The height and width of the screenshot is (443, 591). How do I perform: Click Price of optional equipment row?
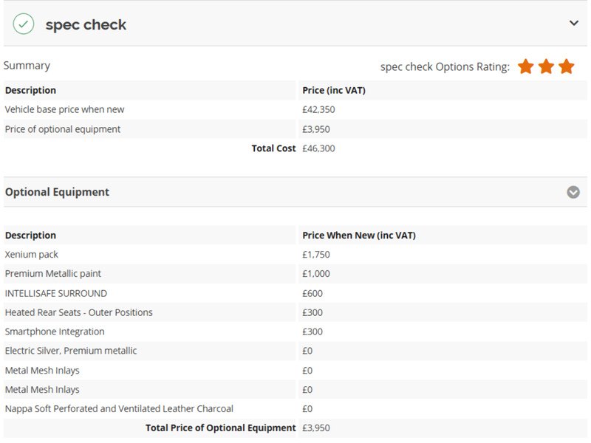tap(295, 129)
